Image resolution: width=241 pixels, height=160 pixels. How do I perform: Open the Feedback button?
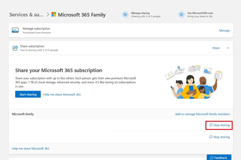point(219,157)
